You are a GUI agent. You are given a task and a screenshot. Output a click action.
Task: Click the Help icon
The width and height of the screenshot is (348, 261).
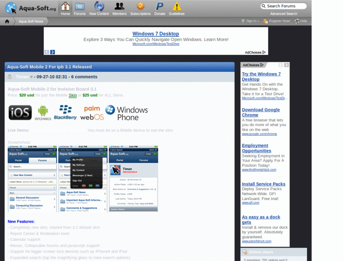click(x=297, y=21)
